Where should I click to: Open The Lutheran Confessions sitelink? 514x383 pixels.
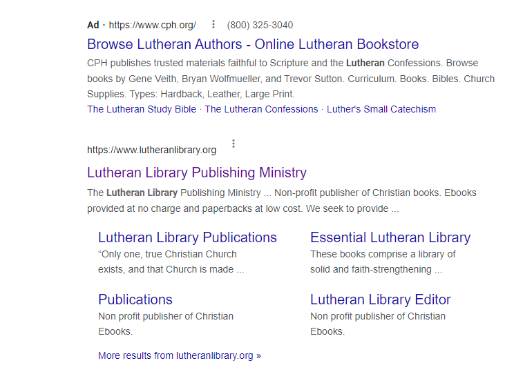click(261, 109)
